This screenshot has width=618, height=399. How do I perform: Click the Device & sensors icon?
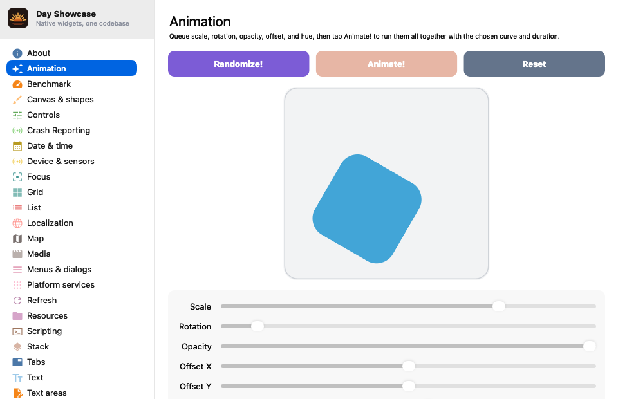(x=17, y=162)
